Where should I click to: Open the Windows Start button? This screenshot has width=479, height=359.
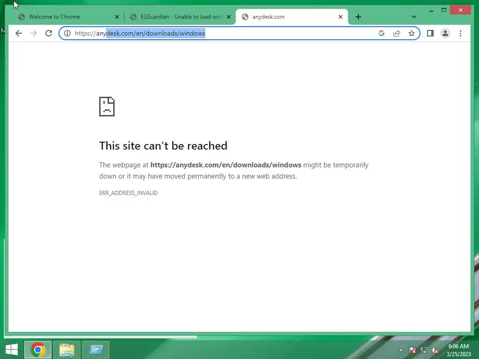click(x=12, y=350)
